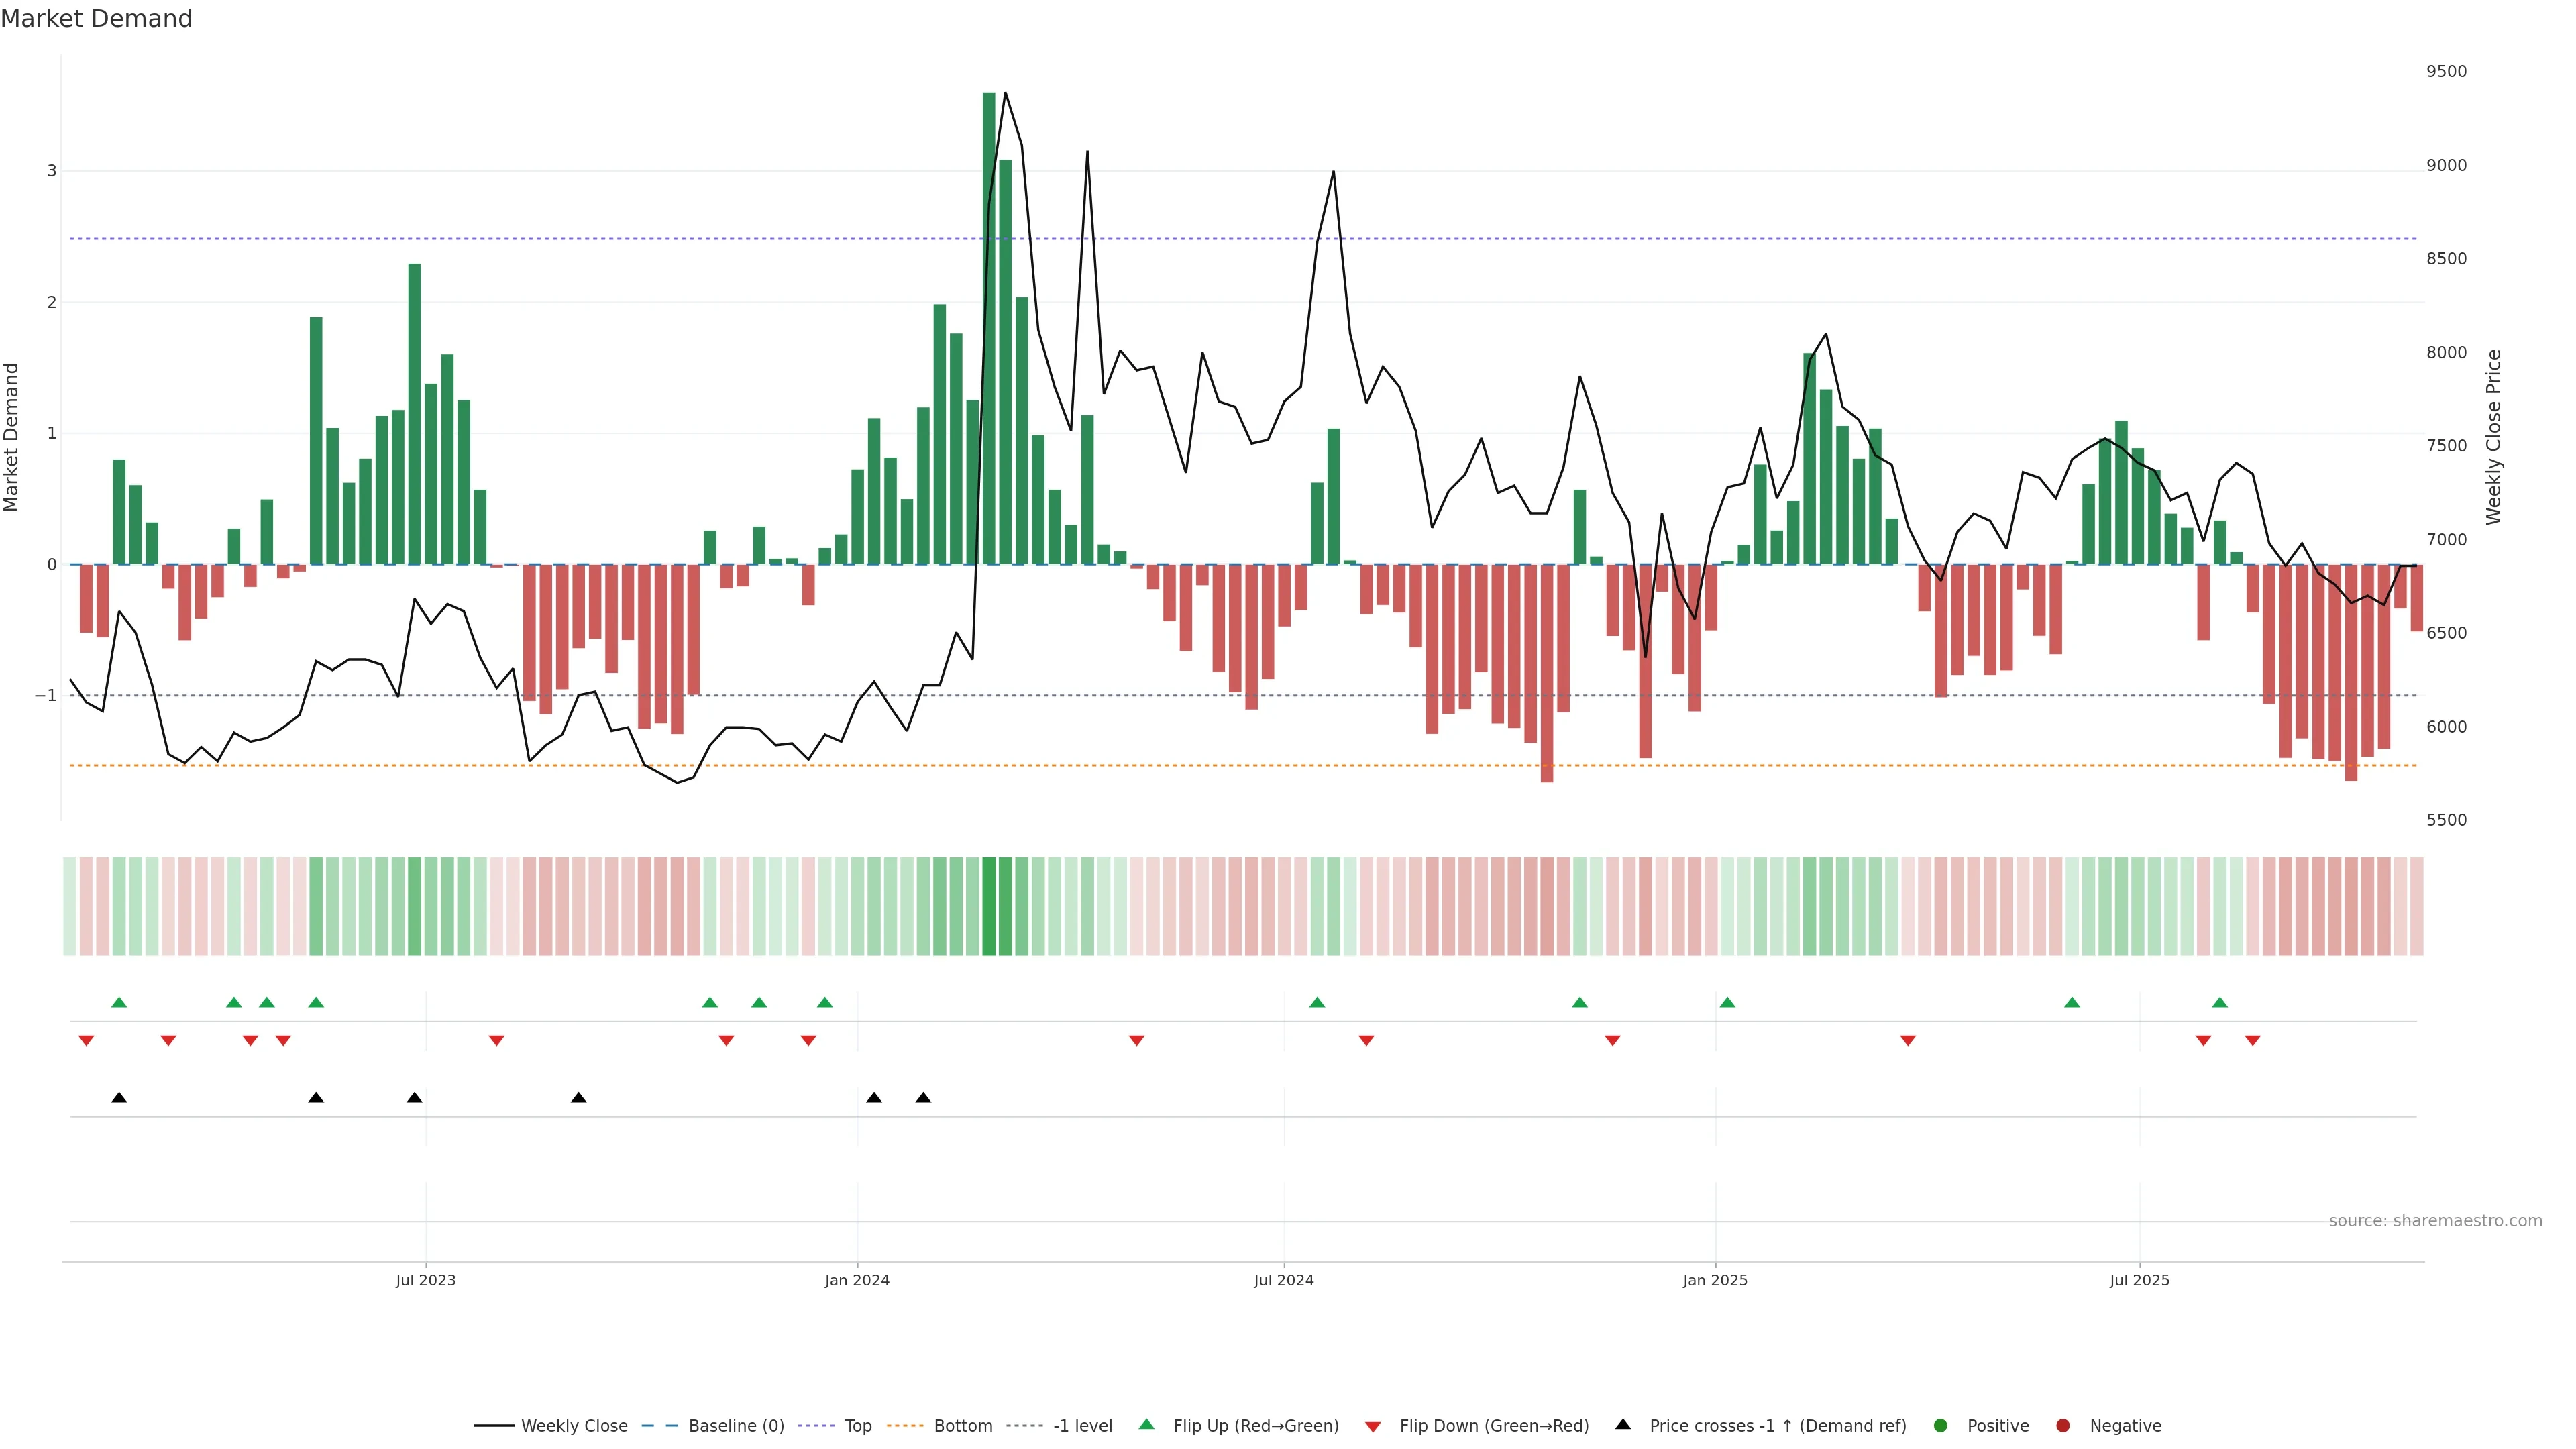Toggle the -1 level legend entry
The width and height of the screenshot is (2576, 1449).
[1082, 1426]
